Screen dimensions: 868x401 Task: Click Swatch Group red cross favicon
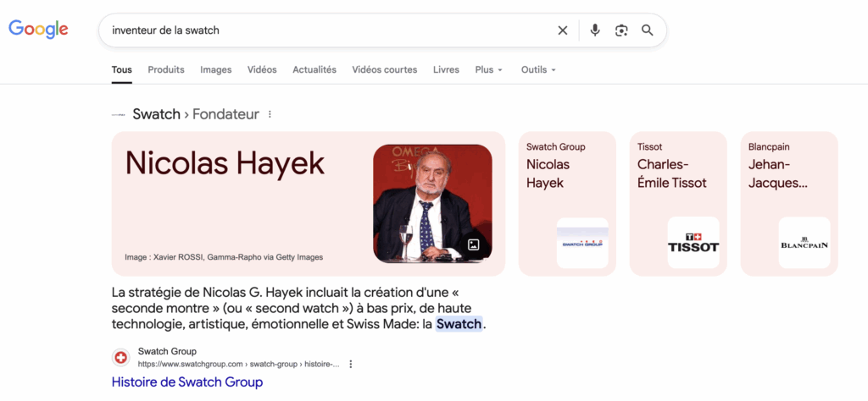(x=120, y=357)
